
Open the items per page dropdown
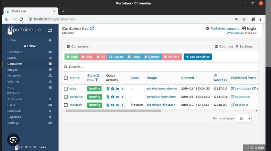point(244,119)
